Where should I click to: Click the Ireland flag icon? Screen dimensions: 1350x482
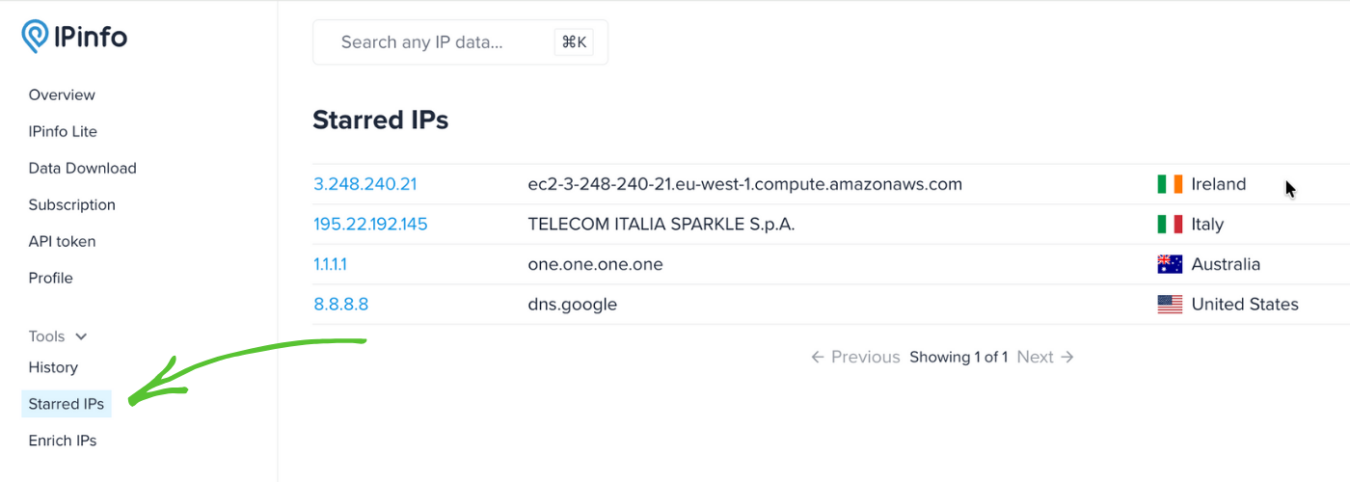[1170, 184]
